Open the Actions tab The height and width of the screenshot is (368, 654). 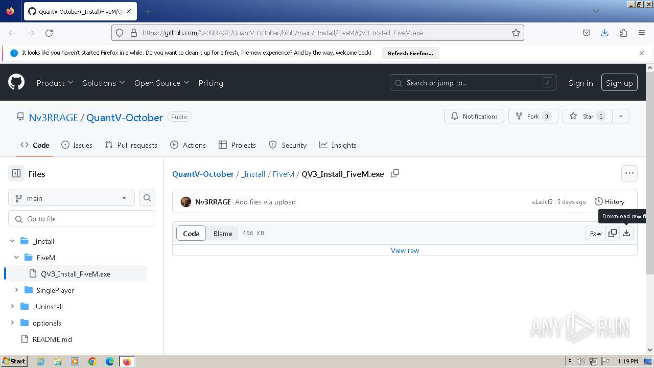point(188,145)
